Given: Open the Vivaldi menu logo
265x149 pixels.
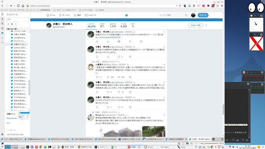Looking at the screenshot, I should click(x=2, y=2).
